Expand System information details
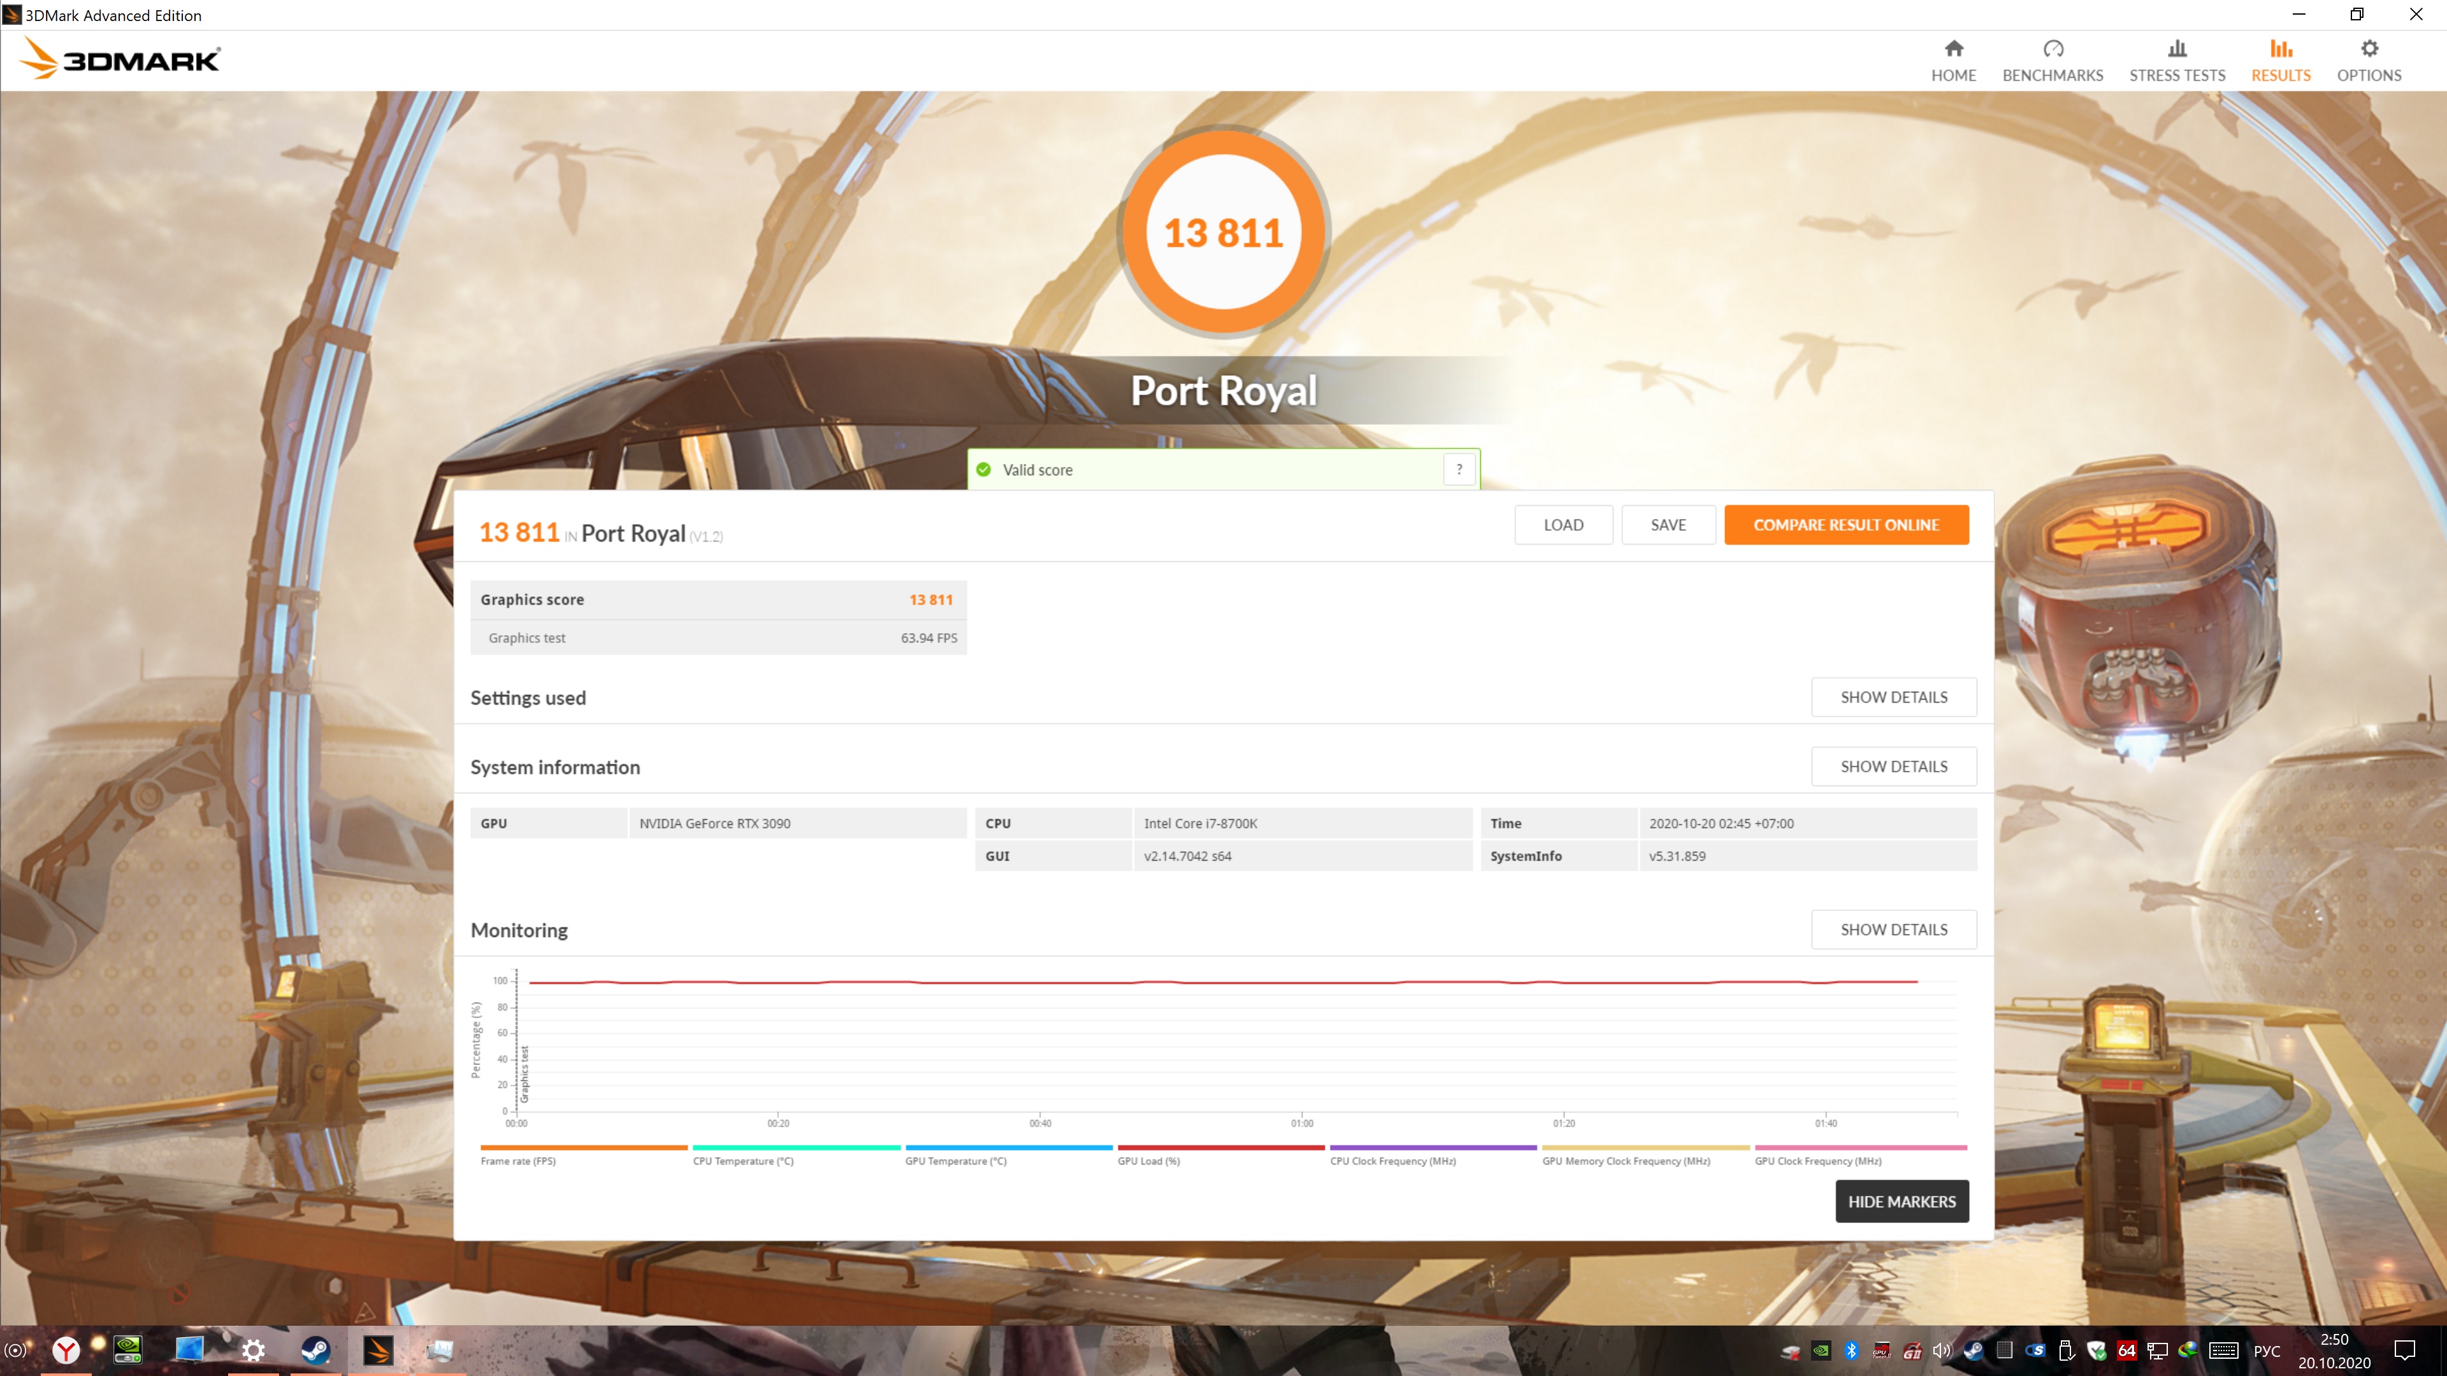Viewport: 2447px width, 1376px height. click(x=1893, y=766)
